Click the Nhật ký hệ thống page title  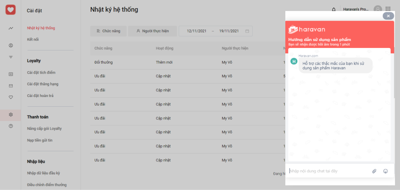click(114, 10)
